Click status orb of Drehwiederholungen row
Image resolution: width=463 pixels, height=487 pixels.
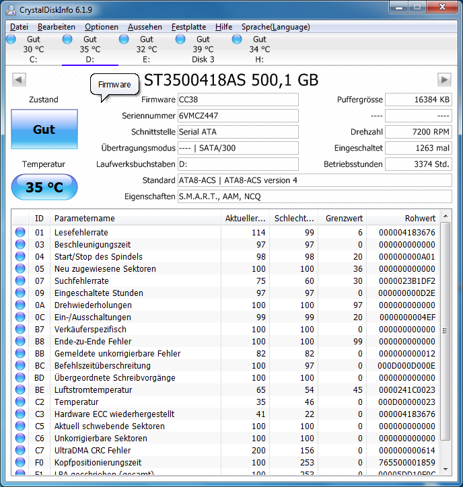click(x=20, y=305)
